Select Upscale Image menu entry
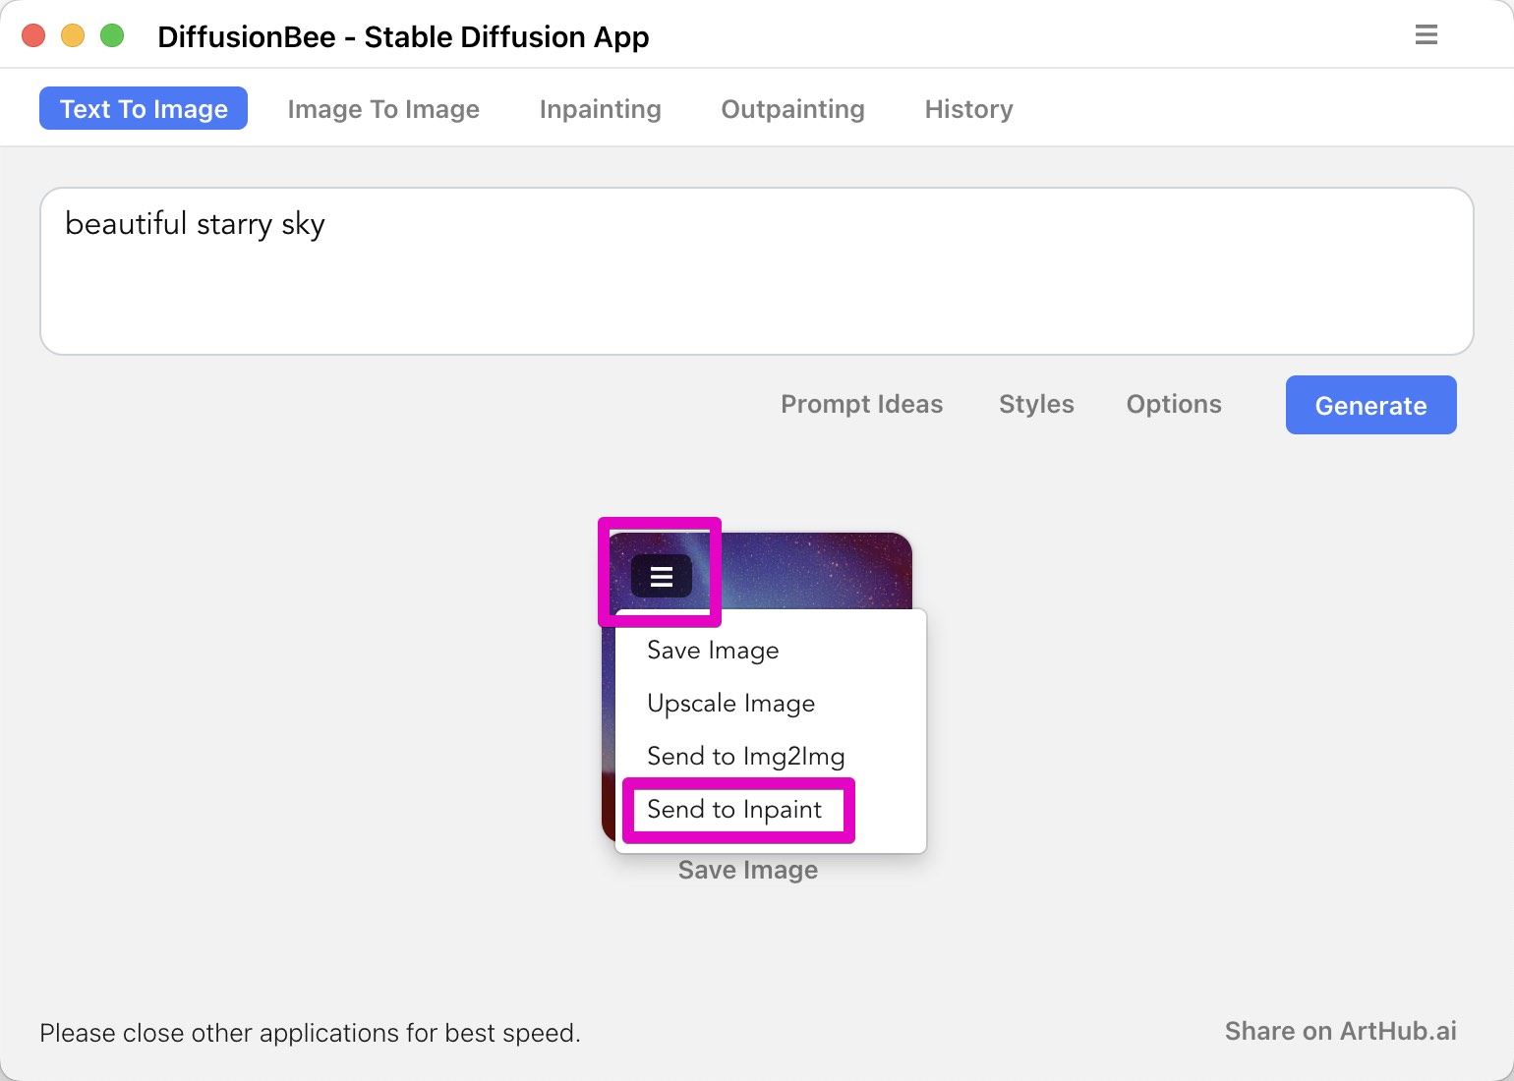 730,704
